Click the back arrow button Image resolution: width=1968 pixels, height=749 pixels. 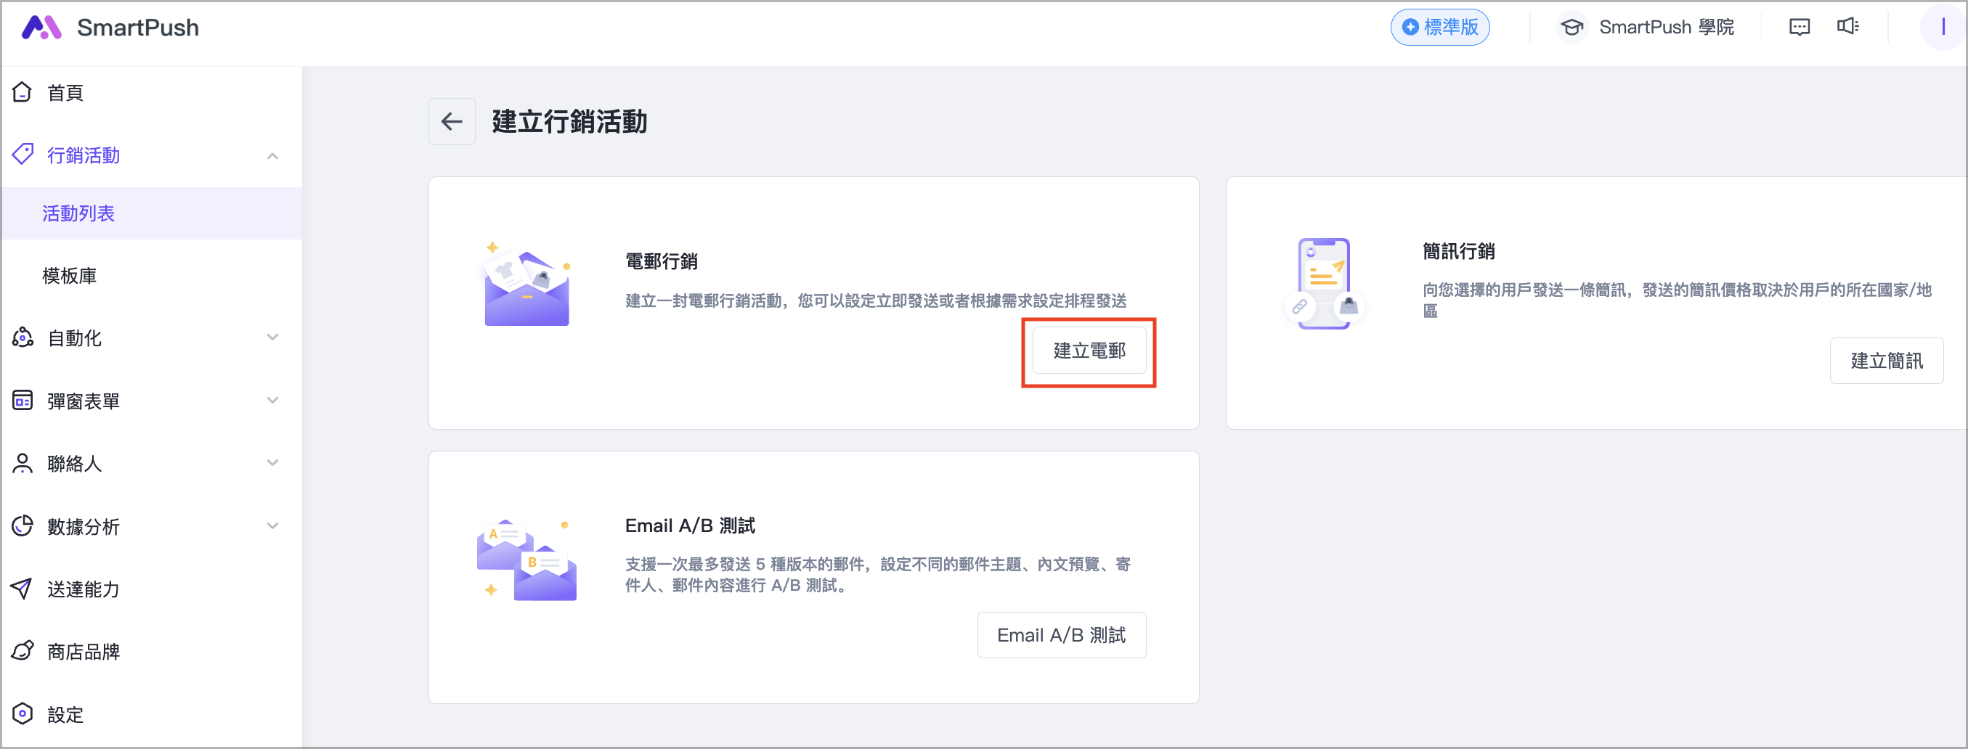[x=452, y=121]
